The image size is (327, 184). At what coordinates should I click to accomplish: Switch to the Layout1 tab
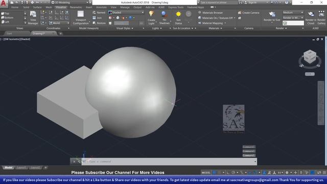click(21, 168)
